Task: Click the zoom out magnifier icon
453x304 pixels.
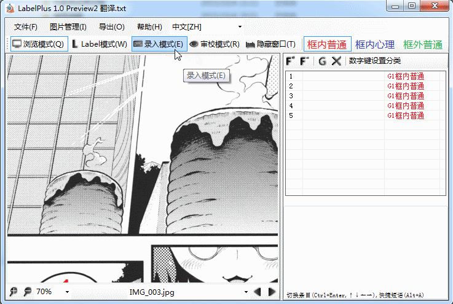Action: [x=27, y=291]
